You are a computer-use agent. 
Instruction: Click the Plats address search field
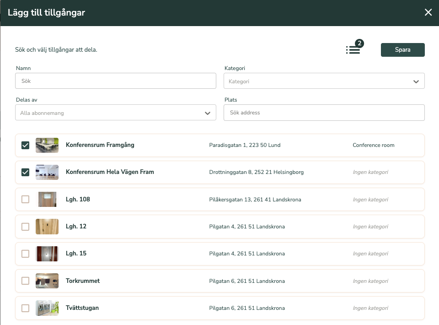tap(324, 113)
